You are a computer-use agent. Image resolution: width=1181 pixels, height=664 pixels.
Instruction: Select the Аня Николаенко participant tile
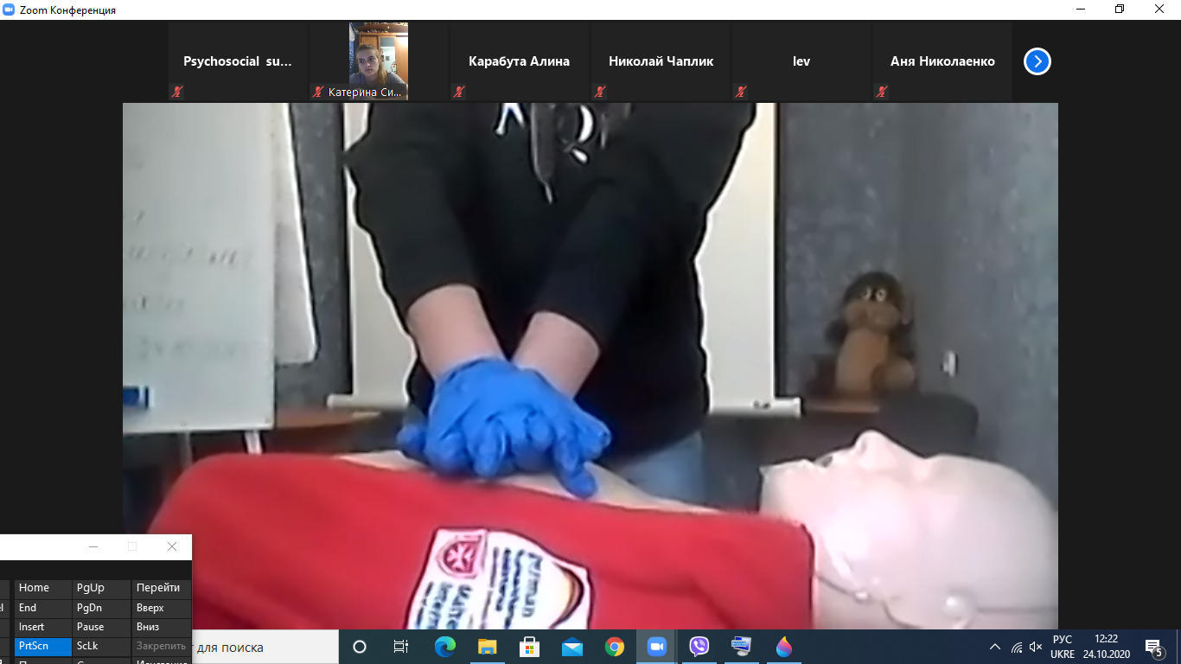942,61
